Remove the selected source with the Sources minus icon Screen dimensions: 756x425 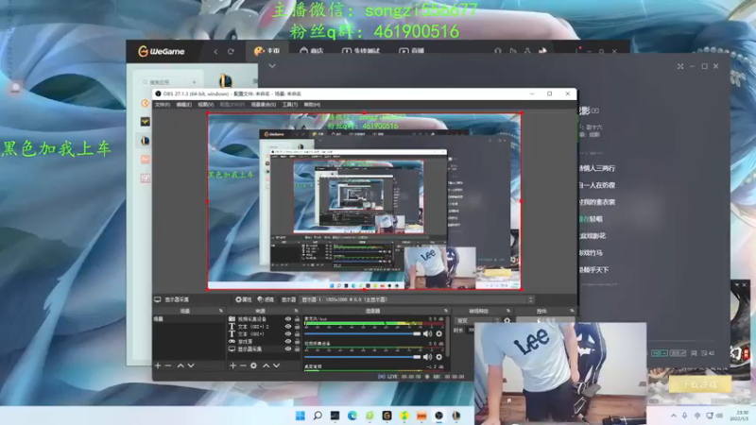click(x=243, y=365)
